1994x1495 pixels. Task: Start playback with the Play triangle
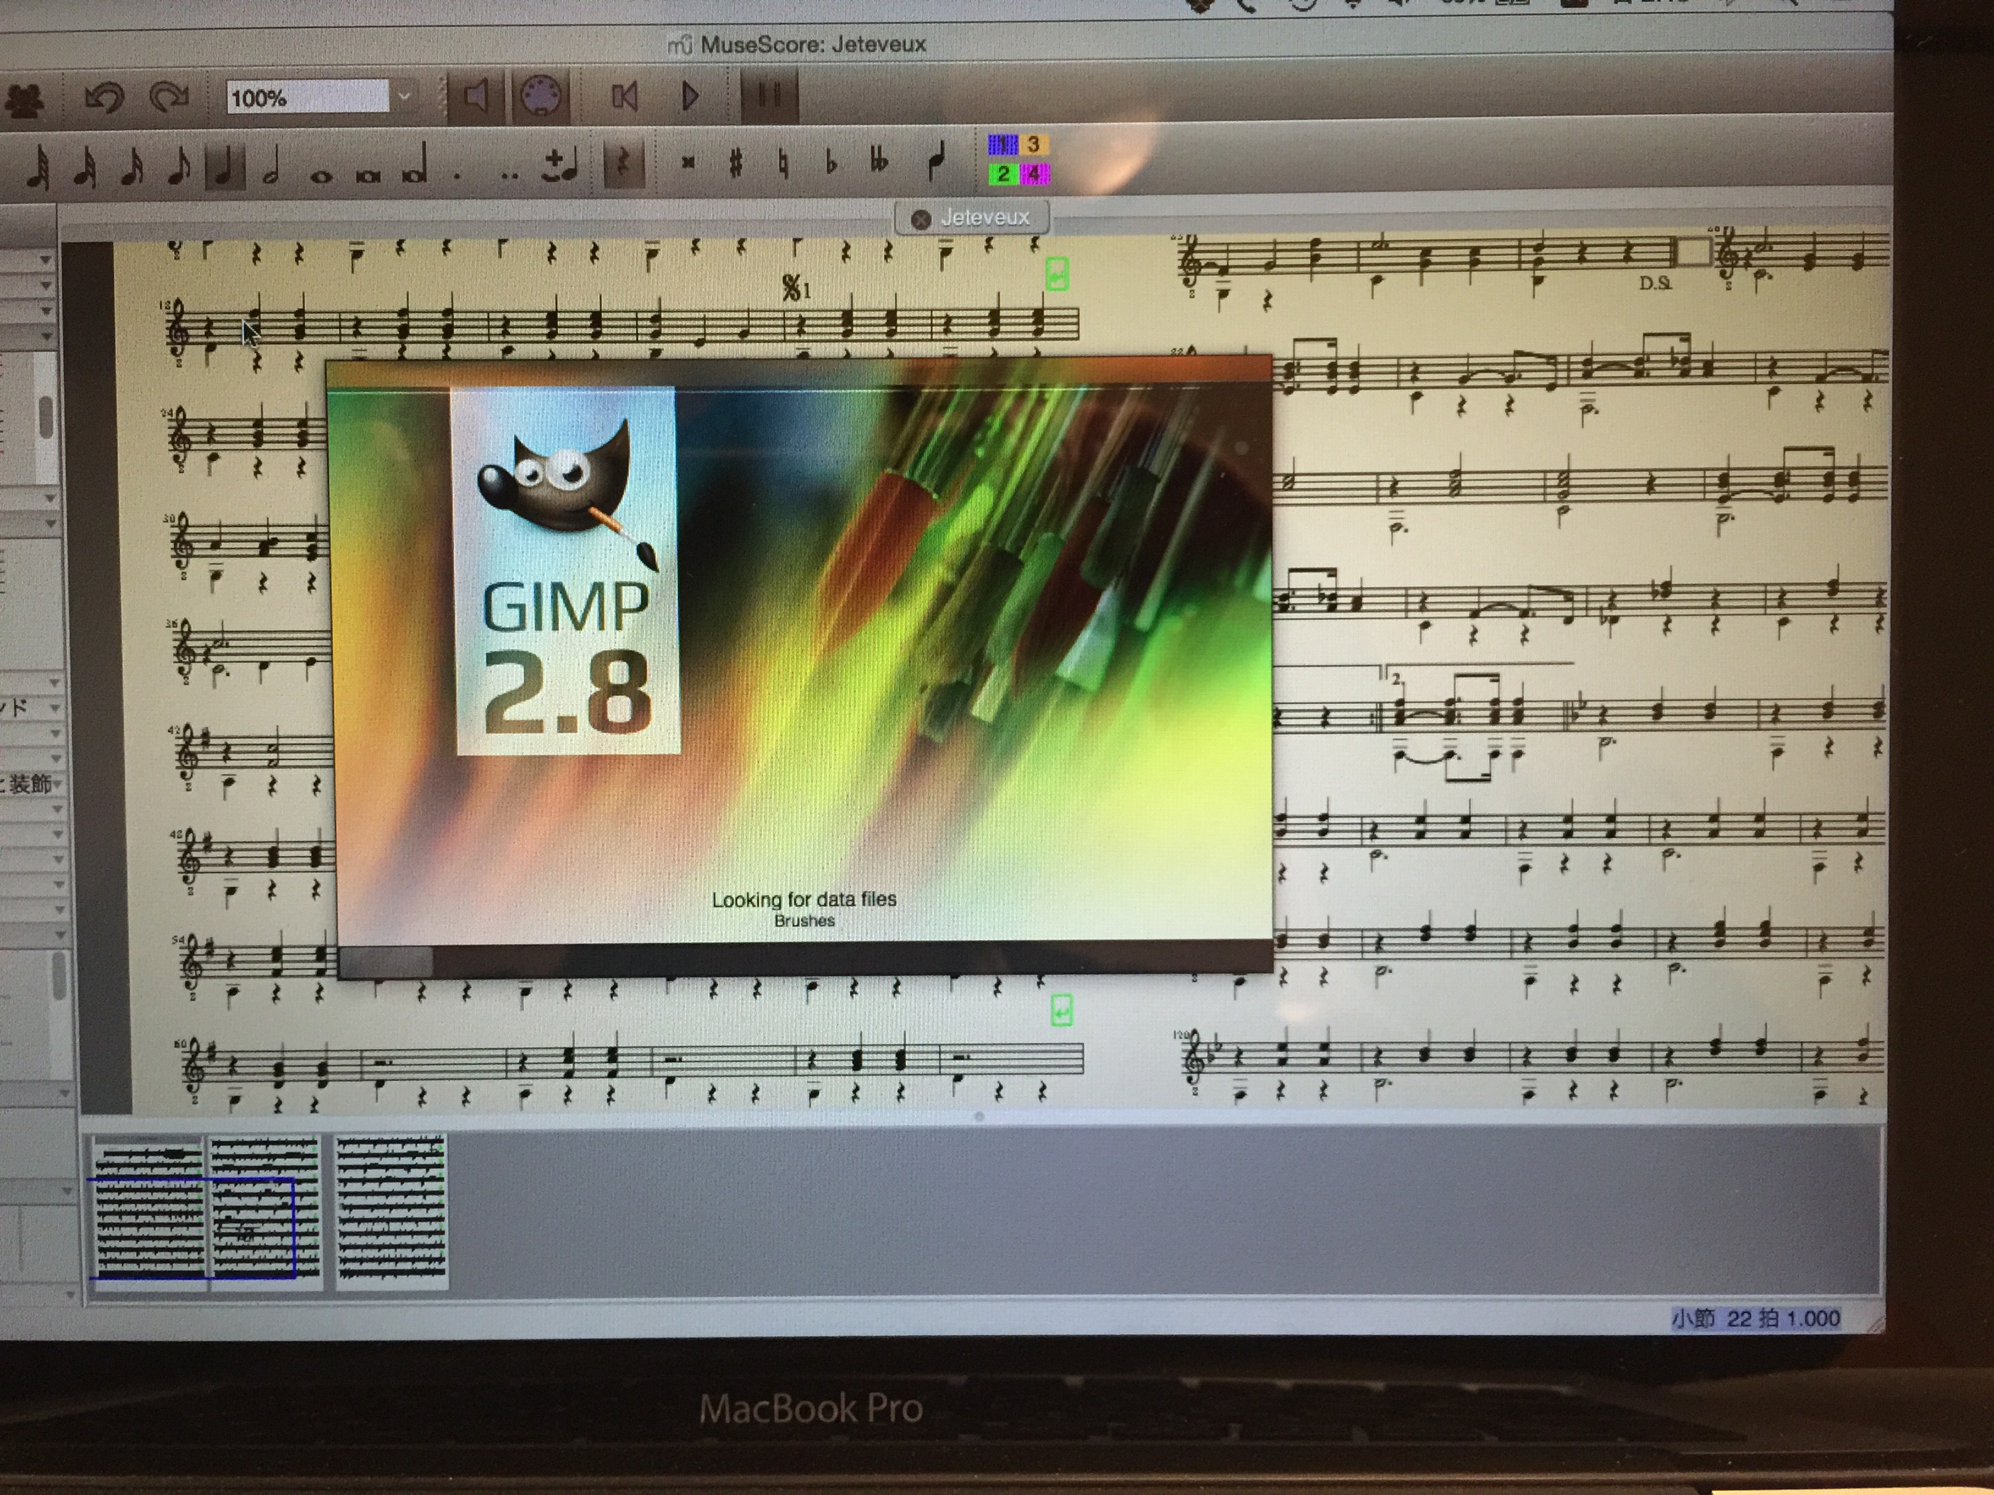690,96
